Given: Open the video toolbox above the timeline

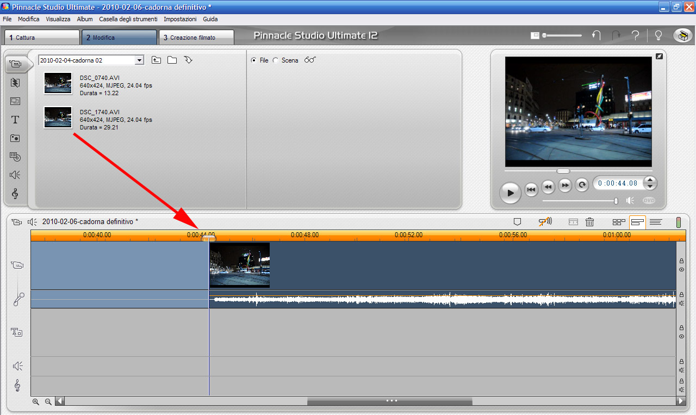Looking at the screenshot, I should [17, 222].
